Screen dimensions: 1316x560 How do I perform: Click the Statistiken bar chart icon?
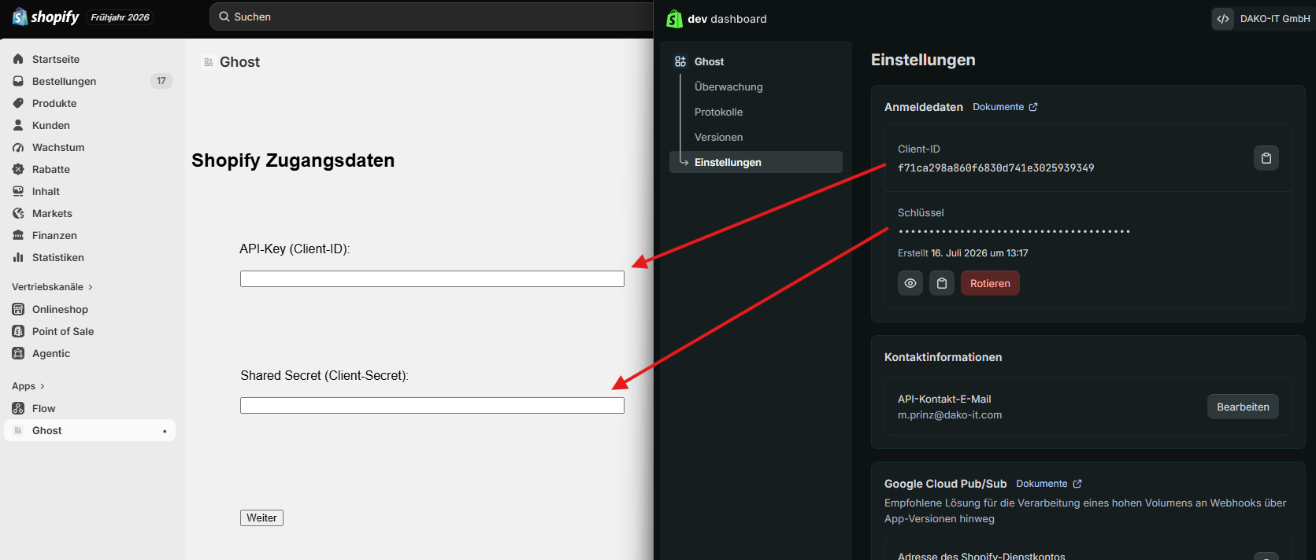[18, 257]
